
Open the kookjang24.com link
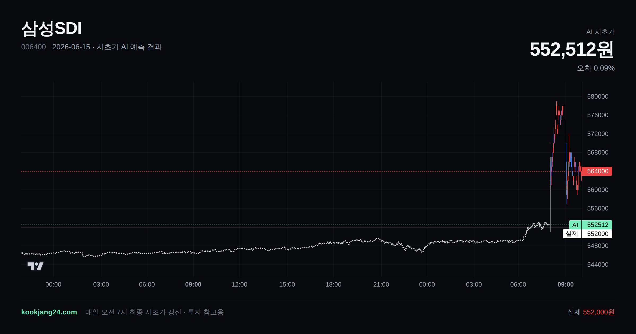click(49, 312)
